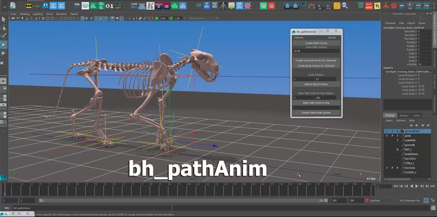Viewport: 437px width, 217px height.
Task: Toggle the R display type on REF_L layer
Action: [x=398, y=149]
